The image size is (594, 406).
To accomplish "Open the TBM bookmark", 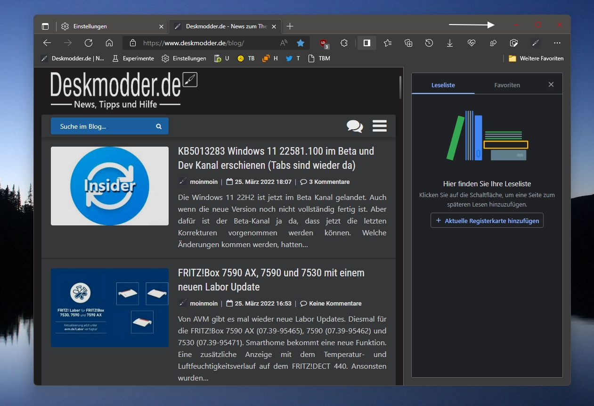I will coord(319,58).
